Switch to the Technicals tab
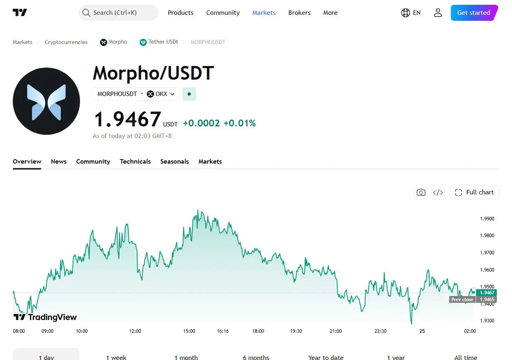Image resolution: width=512 pixels, height=360 pixels. (135, 161)
